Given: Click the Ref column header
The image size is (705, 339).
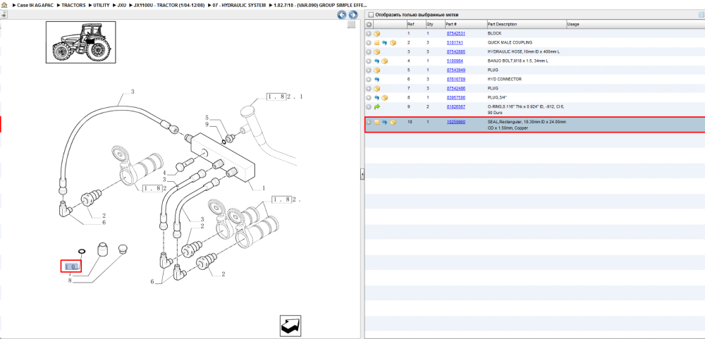Looking at the screenshot, I should point(415,24).
